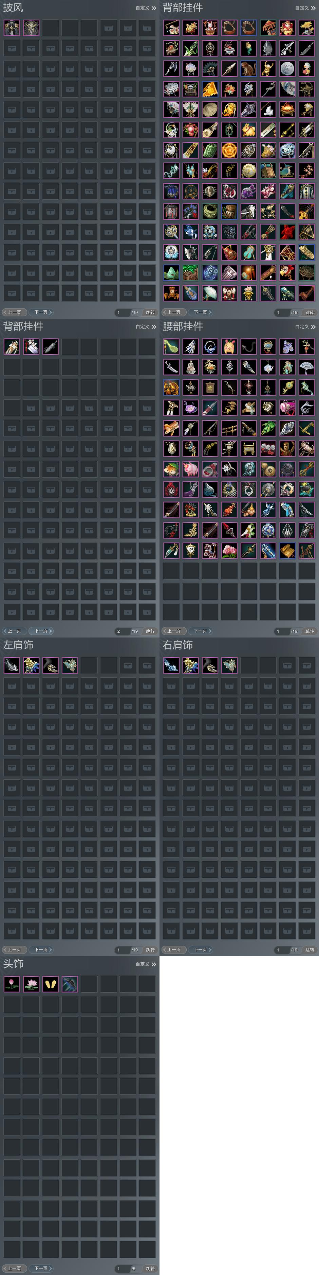The width and height of the screenshot is (319, 1275).
Task: Select the pink pig waist ornament
Action: click(191, 469)
